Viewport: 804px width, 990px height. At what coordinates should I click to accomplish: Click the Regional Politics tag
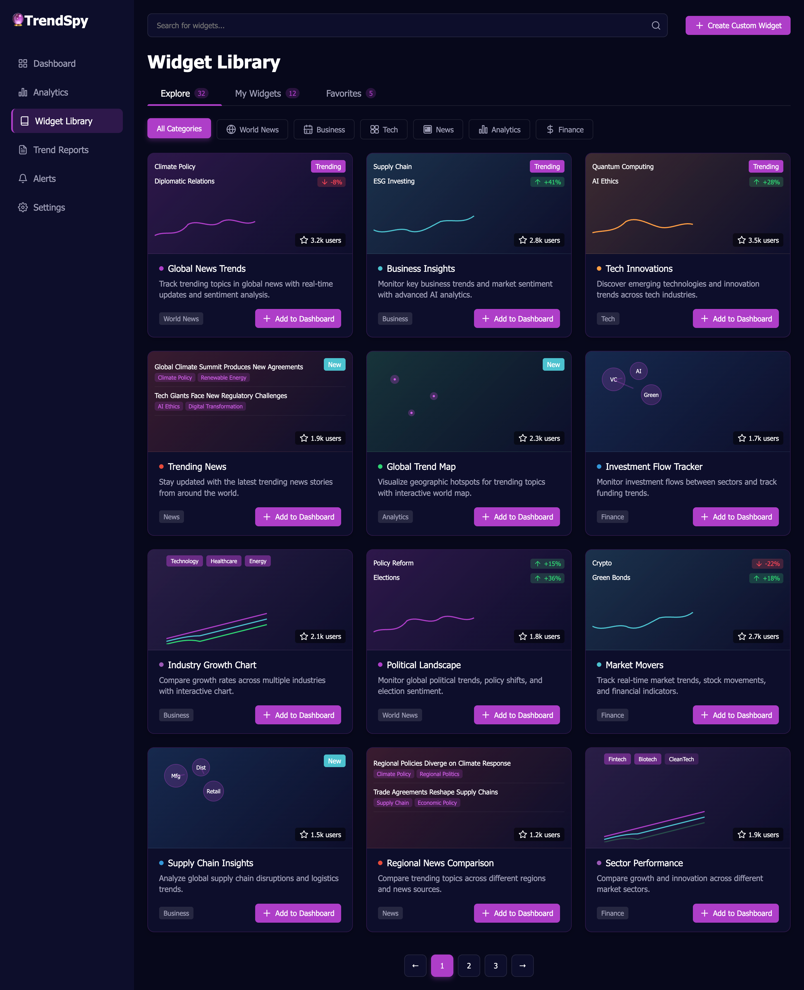[x=439, y=774]
